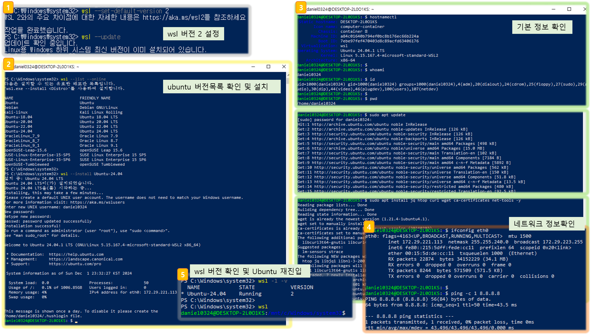This screenshot has height=335, width=591.
Task: Maximize the Ubuntu install terminal window
Action: [268, 67]
